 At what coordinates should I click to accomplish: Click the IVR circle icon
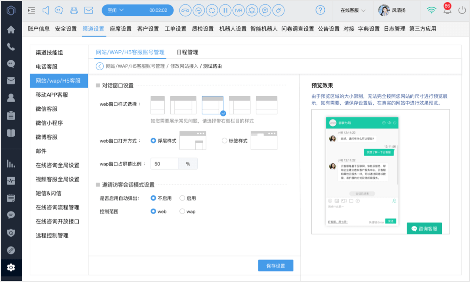point(238,10)
